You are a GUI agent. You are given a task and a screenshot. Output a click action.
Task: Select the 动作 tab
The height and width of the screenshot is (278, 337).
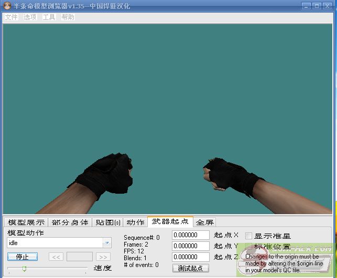pos(135,223)
